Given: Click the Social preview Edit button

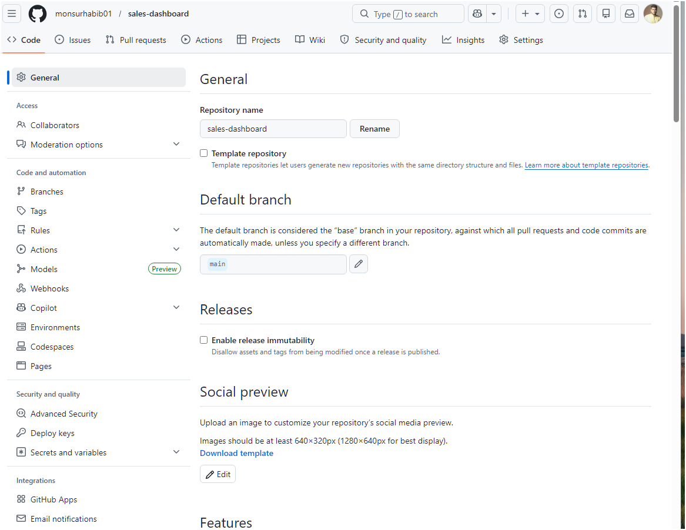Looking at the screenshot, I should click(x=218, y=474).
